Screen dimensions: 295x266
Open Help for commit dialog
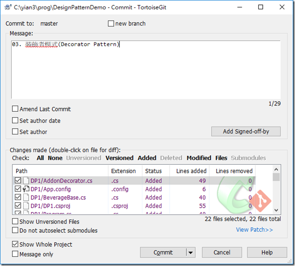(267, 253)
